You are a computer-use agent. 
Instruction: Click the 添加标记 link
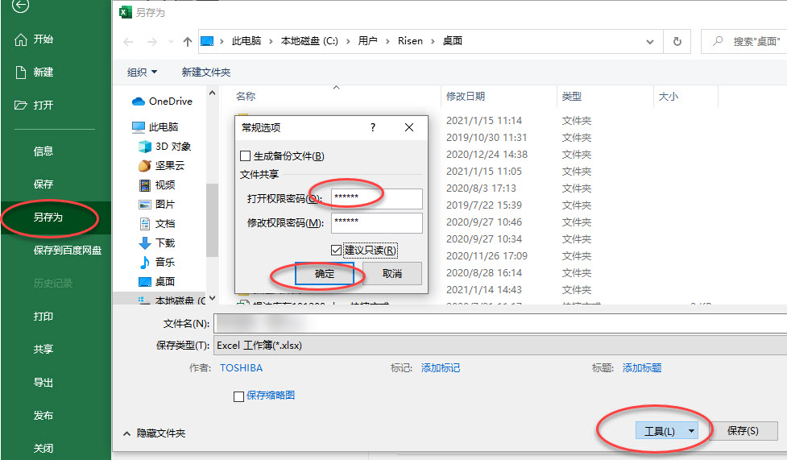(441, 368)
